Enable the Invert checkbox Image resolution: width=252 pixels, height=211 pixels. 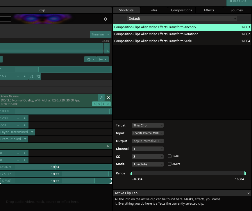pos(169,164)
